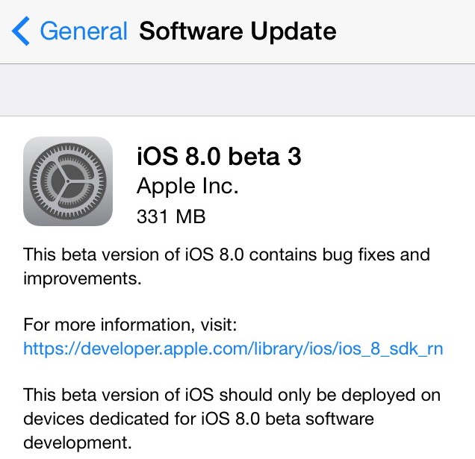Click the final word "development."
This screenshot has width=475, height=459.
coord(78,443)
